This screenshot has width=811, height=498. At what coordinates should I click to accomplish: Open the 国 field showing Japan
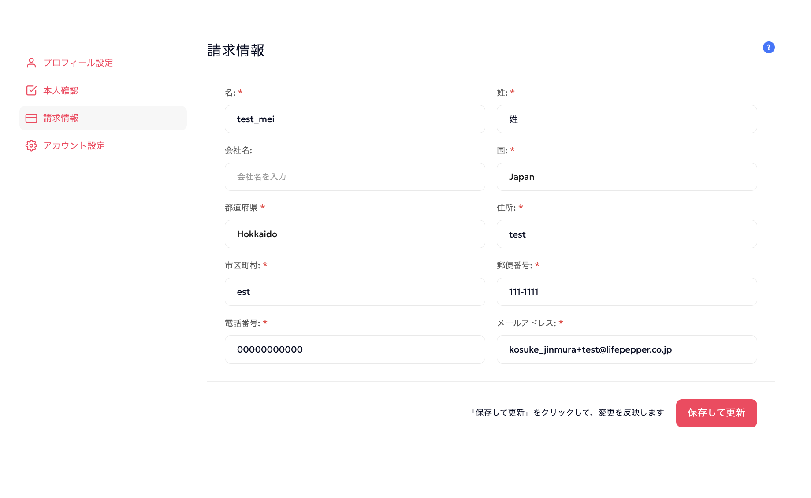point(626,177)
